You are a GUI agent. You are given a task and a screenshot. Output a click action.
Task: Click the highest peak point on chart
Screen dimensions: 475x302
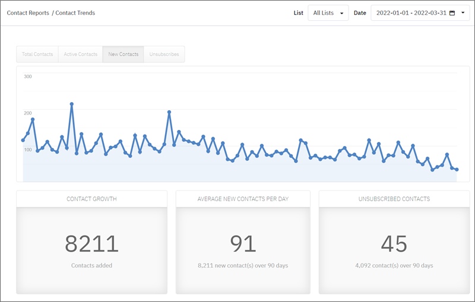[x=72, y=104]
